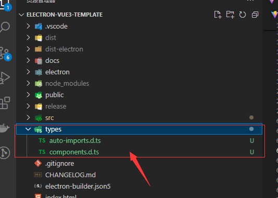The height and width of the screenshot is (198, 278).
Task: Open Run and Debug view
Action: [5, 78]
